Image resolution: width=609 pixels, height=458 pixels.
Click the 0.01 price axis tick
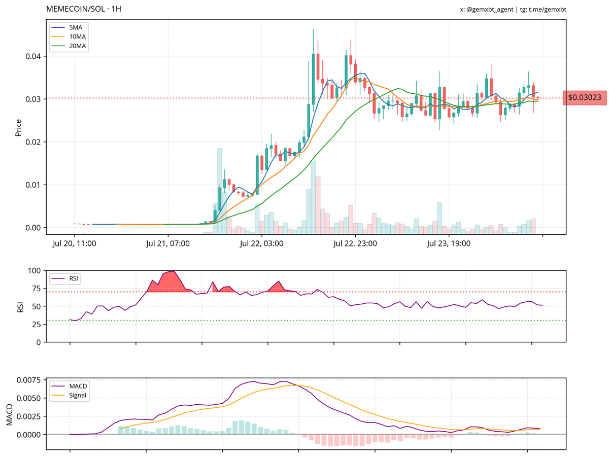(33, 185)
